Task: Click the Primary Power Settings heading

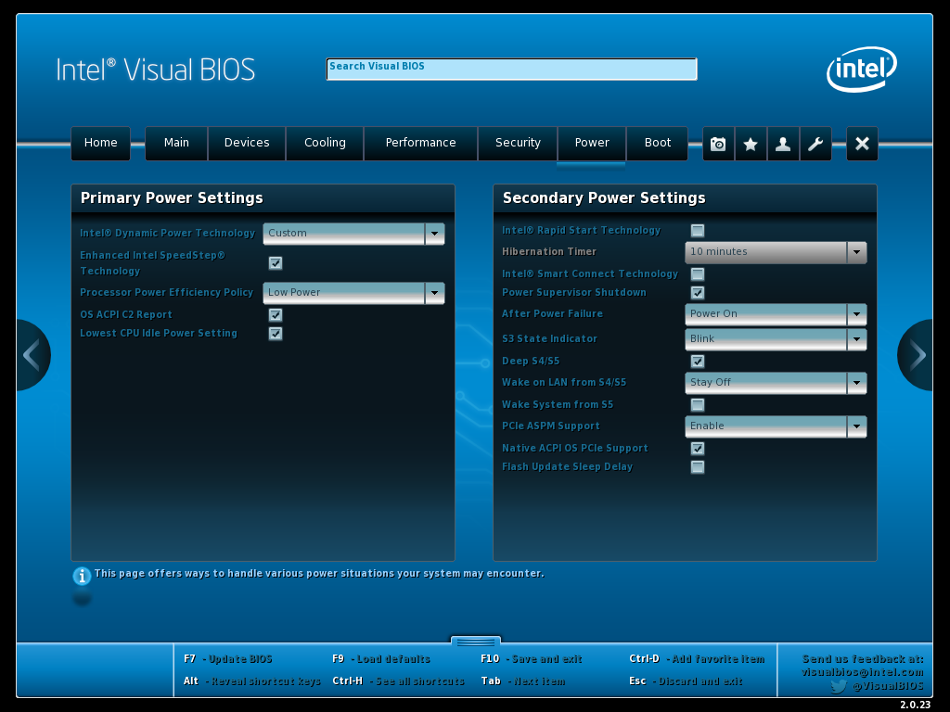Action: point(172,198)
